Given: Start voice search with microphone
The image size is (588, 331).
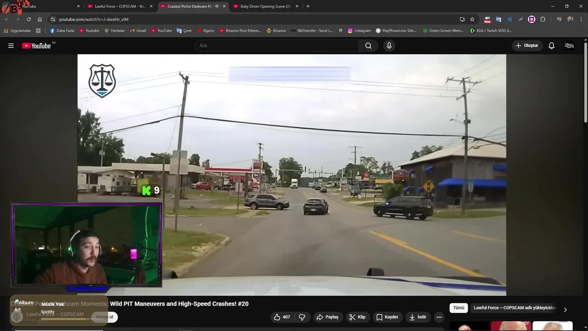Looking at the screenshot, I should [x=389, y=46].
